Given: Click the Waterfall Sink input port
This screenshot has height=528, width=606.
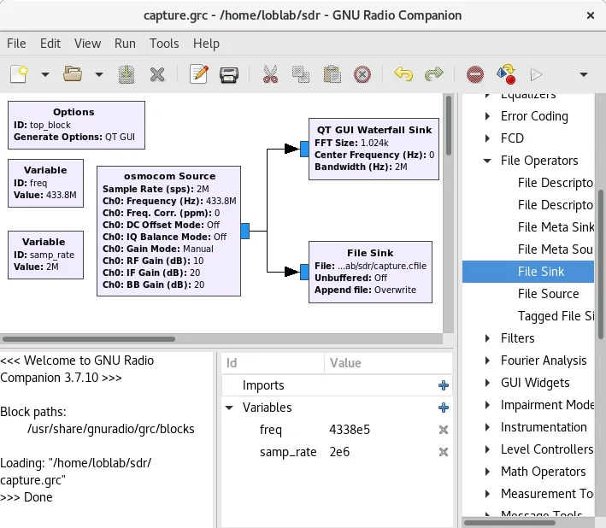Looking at the screenshot, I should click(304, 150).
